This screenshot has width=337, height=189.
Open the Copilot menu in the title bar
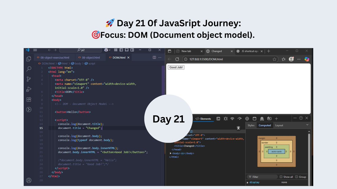tap(108, 50)
